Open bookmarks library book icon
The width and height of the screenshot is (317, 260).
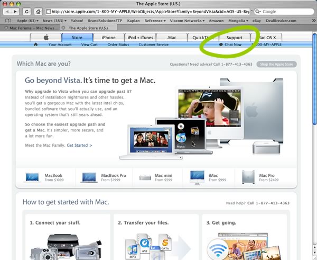8,21
